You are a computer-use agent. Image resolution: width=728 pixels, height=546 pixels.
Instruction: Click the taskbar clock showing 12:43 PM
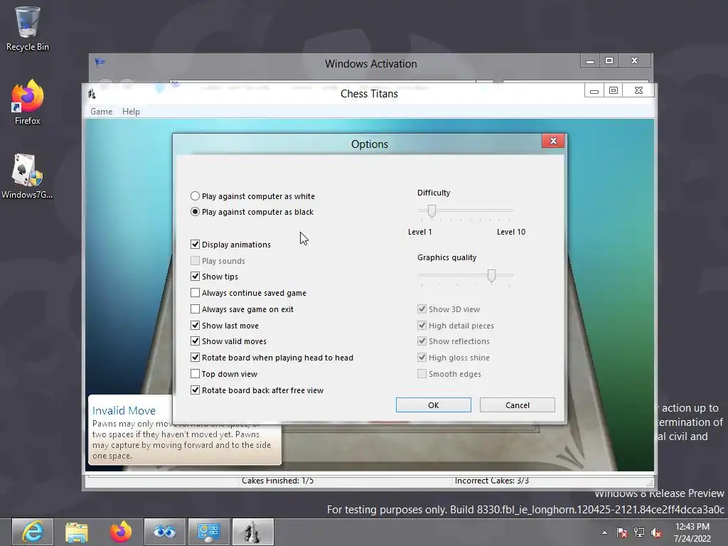tap(692, 532)
